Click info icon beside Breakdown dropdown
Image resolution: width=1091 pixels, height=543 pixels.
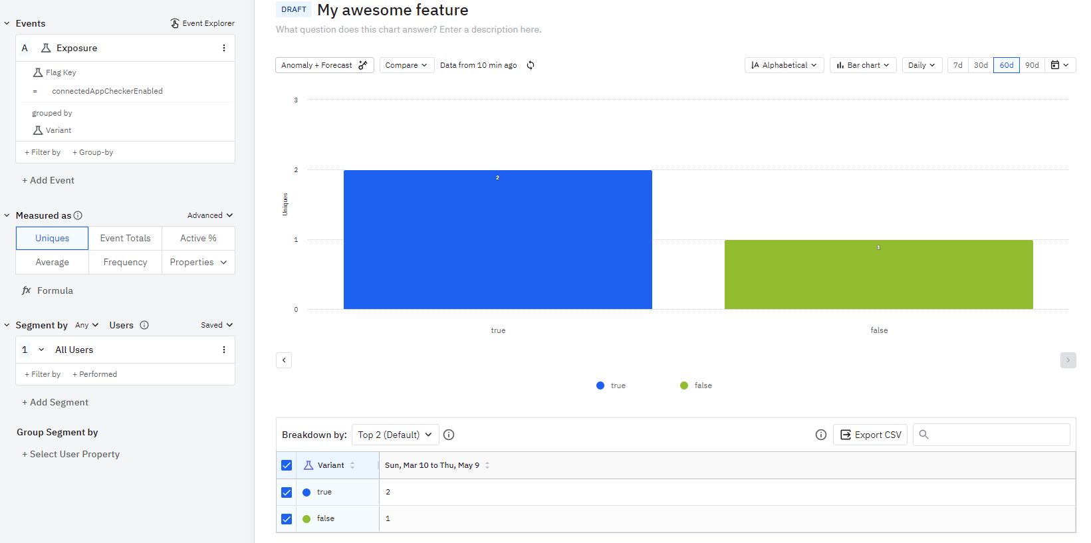click(x=449, y=435)
